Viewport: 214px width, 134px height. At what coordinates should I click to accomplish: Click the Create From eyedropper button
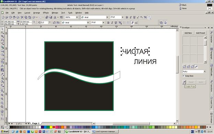[184, 82]
